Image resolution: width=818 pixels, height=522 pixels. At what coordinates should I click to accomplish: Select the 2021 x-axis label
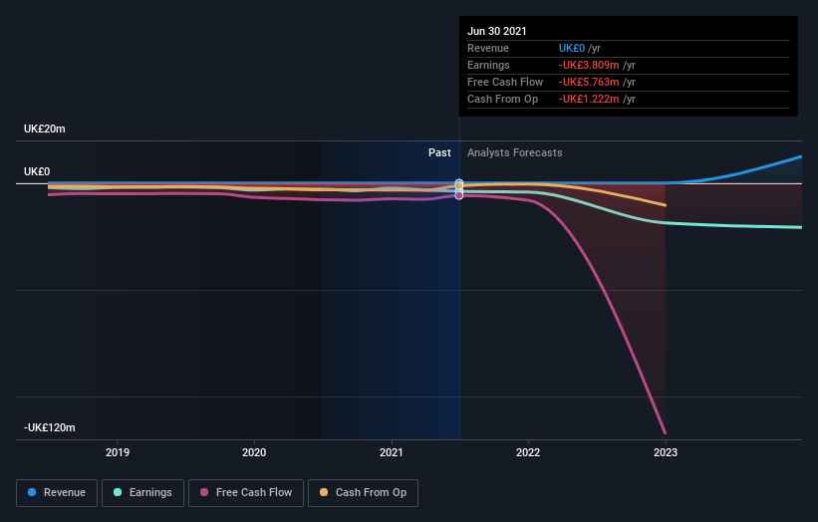click(x=392, y=452)
